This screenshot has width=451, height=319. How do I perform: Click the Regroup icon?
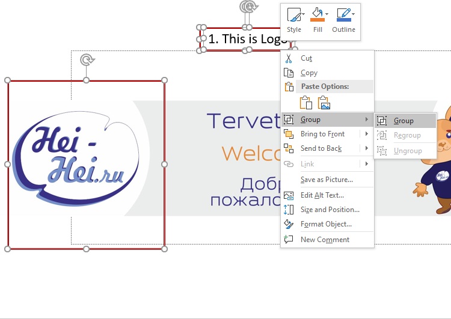pos(382,135)
